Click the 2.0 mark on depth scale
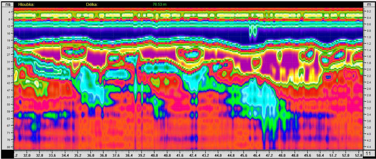 (x=368, y=70)
